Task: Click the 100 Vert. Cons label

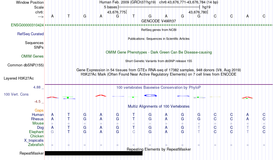Action: coord(16,94)
